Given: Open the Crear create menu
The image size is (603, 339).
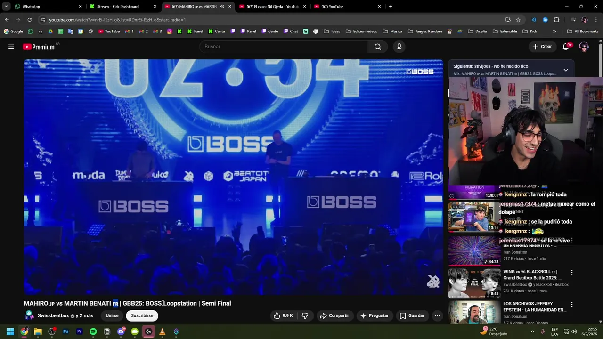Looking at the screenshot, I should tap(542, 47).
